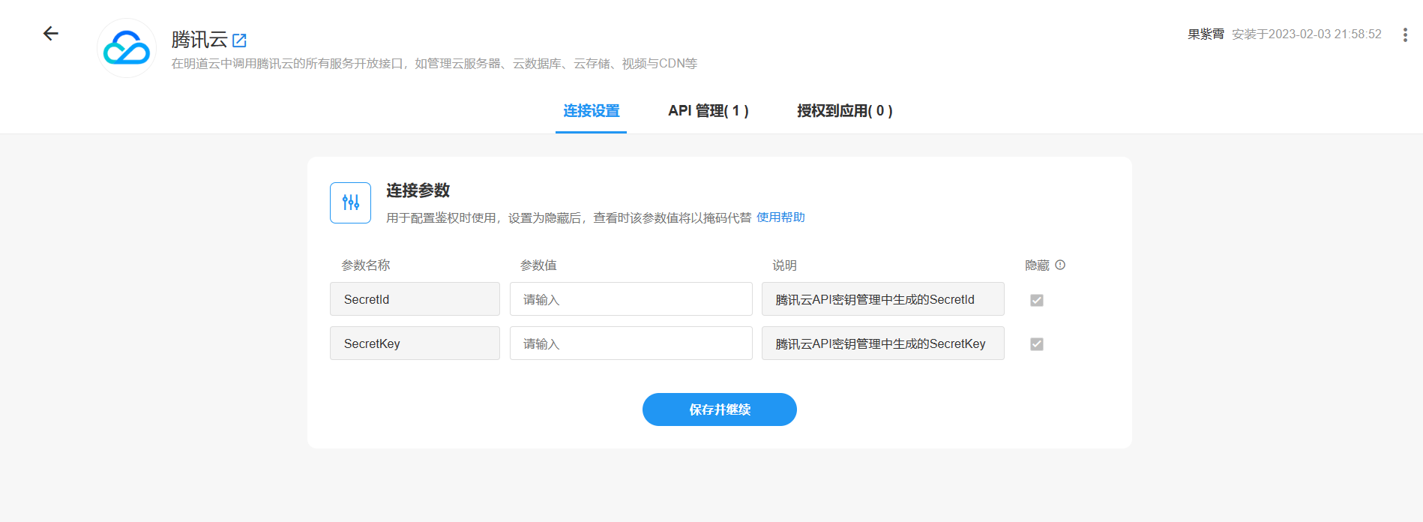Image resolution: width=1423 pixels, height=522 pixels.
Task: Click the Tencent Cloud logo icon
Action: click(127, 48)
